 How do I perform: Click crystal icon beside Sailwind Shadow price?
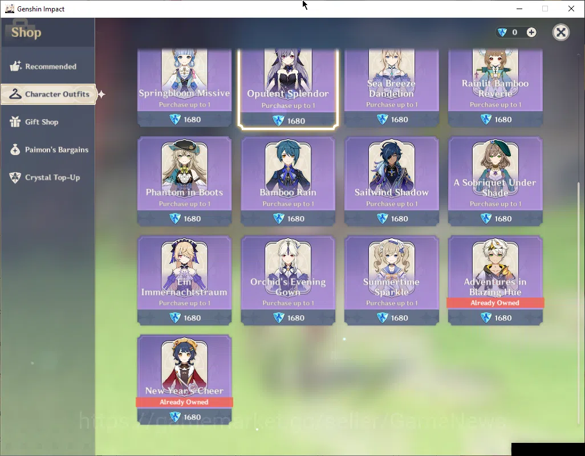coord(382,218)
